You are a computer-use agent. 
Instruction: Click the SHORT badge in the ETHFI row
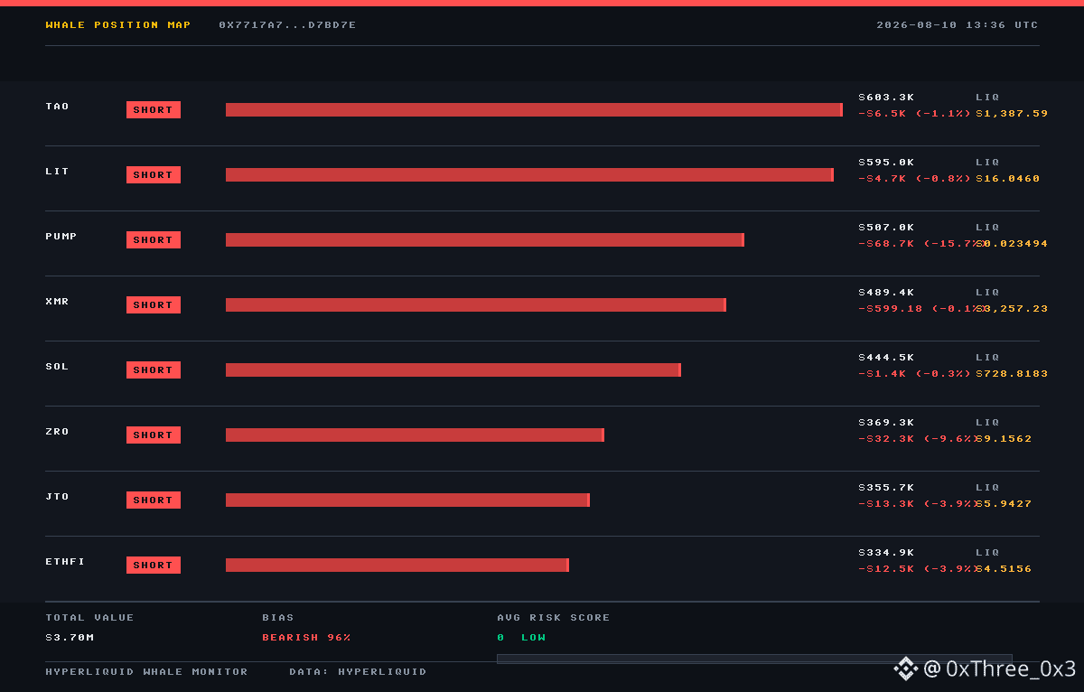pos(154,566)
